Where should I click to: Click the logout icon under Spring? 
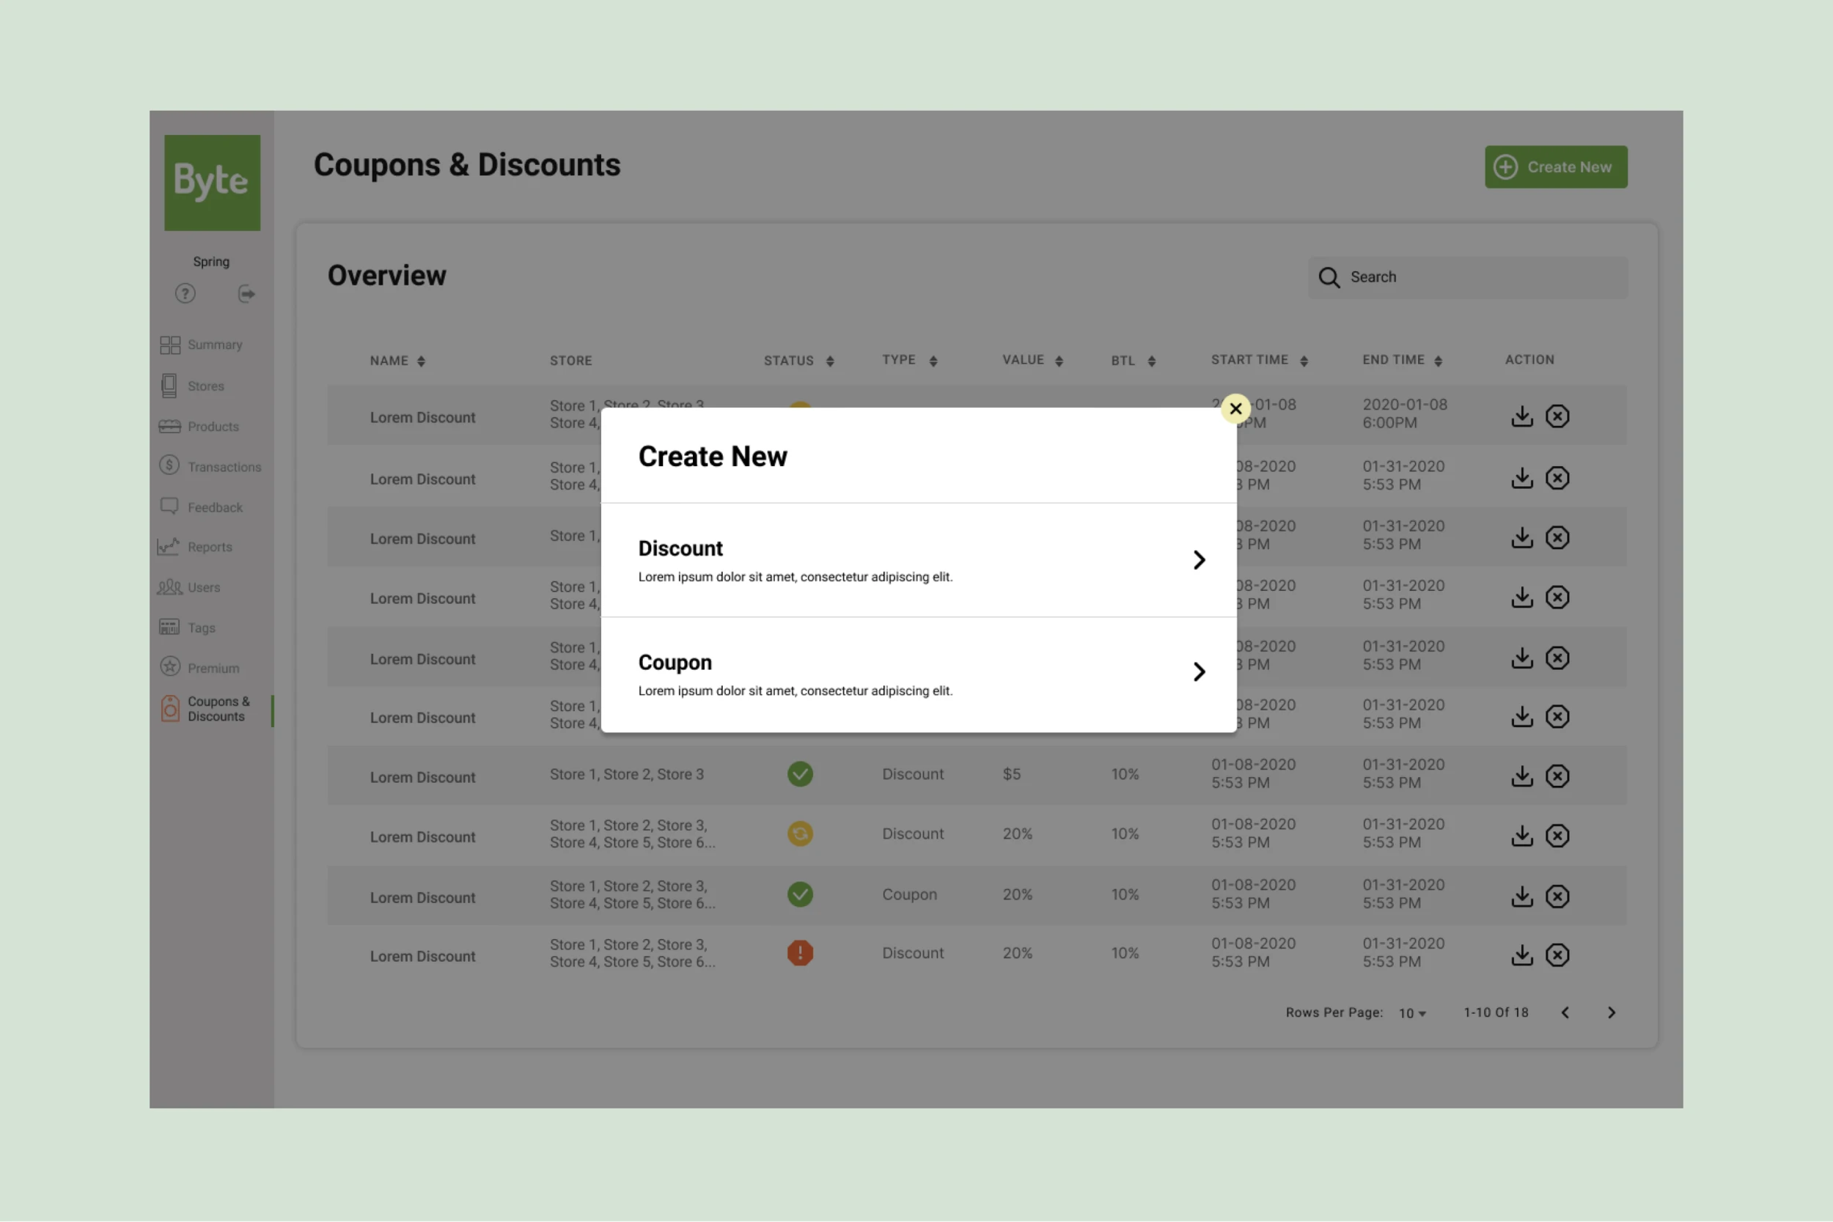click(x=246, y=294)
